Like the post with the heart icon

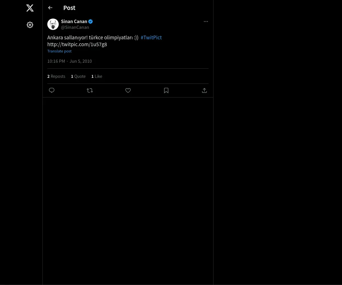tap(128, 90)
